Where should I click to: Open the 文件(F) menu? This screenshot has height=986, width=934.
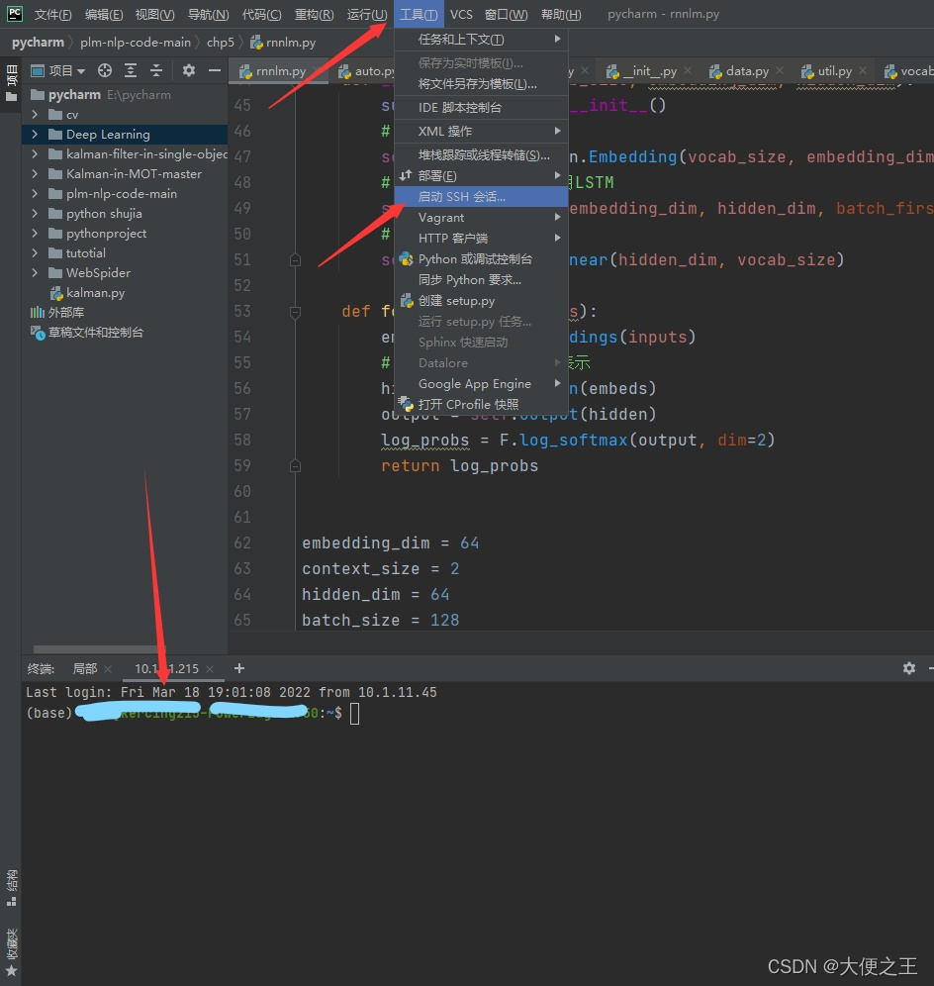click(52, 14)
